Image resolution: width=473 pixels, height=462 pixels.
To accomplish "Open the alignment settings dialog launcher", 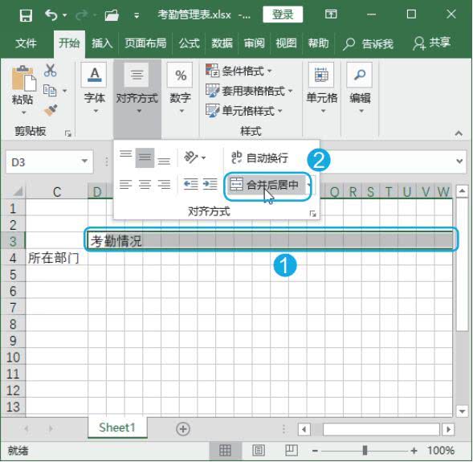I will [313, 214].
